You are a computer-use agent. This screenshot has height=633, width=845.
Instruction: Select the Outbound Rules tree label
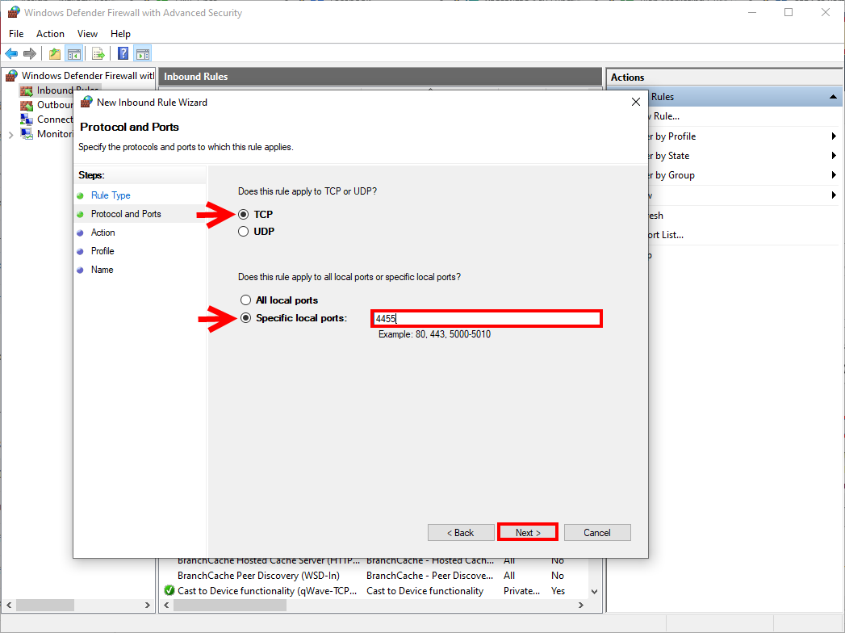[x=55, y=105]
